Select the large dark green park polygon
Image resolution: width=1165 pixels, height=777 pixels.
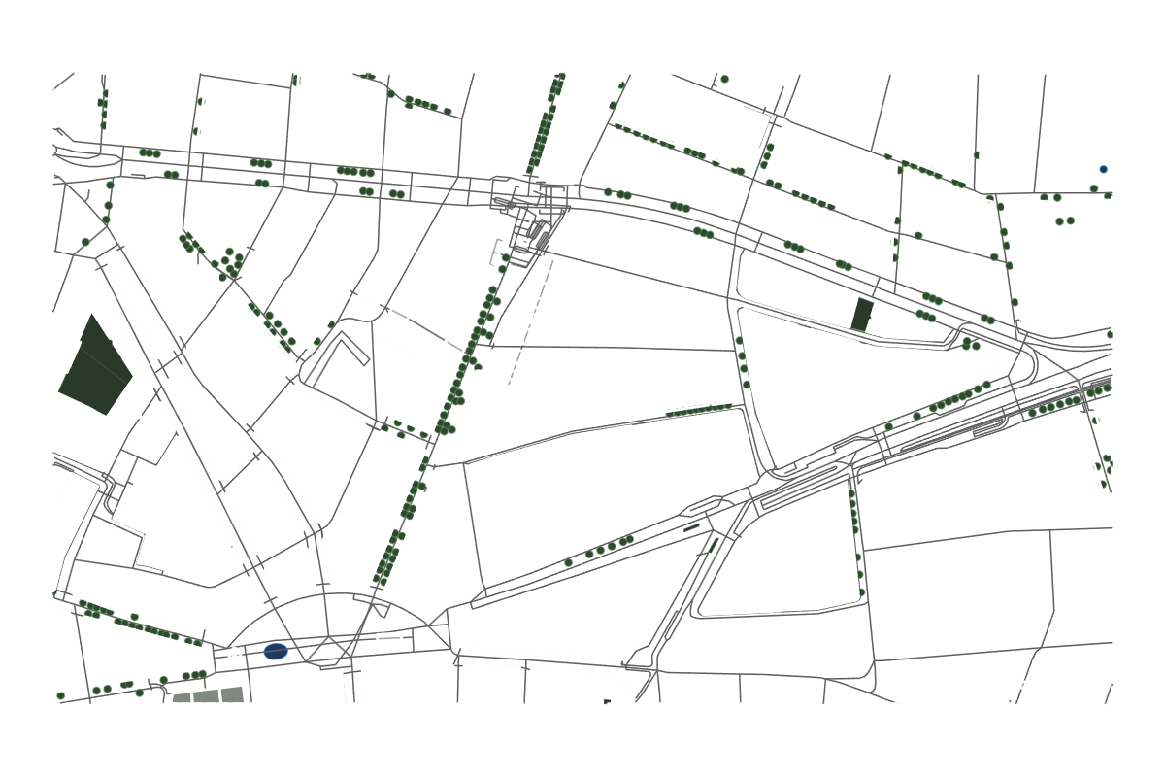coord(95,365)
